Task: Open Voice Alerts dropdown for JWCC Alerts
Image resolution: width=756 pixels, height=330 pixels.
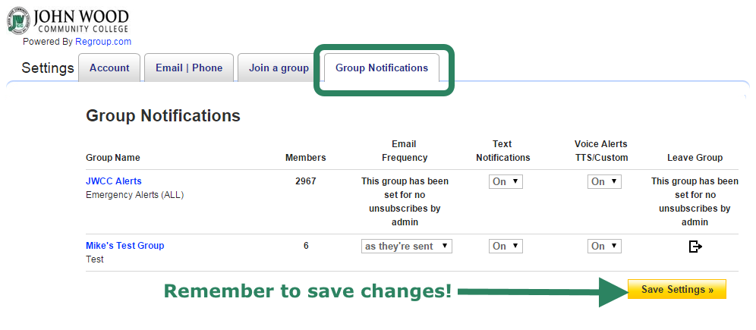Action: pos(604,181)
